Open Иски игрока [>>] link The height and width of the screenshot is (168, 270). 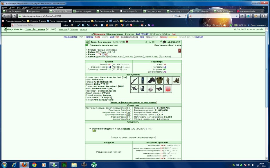pos(129,119)
